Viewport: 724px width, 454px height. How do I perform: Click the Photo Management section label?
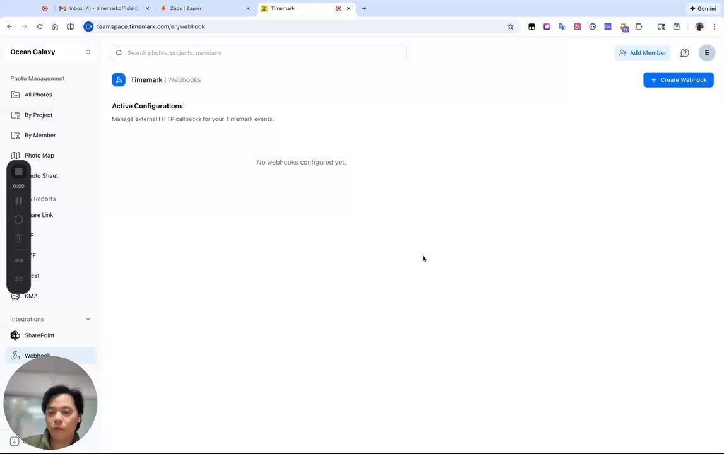[x=37, y=78]
